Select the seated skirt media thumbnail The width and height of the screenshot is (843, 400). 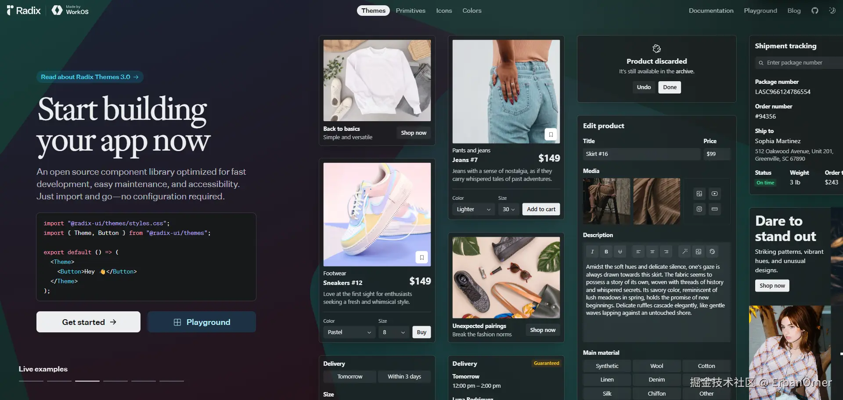pyautogui.click(x=606, y=202)
